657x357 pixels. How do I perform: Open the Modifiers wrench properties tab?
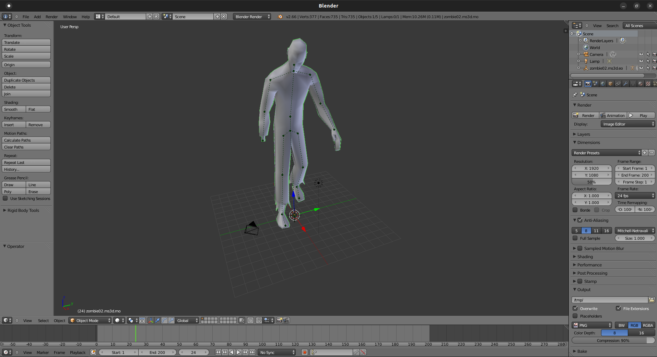click(x=625, y=84)
